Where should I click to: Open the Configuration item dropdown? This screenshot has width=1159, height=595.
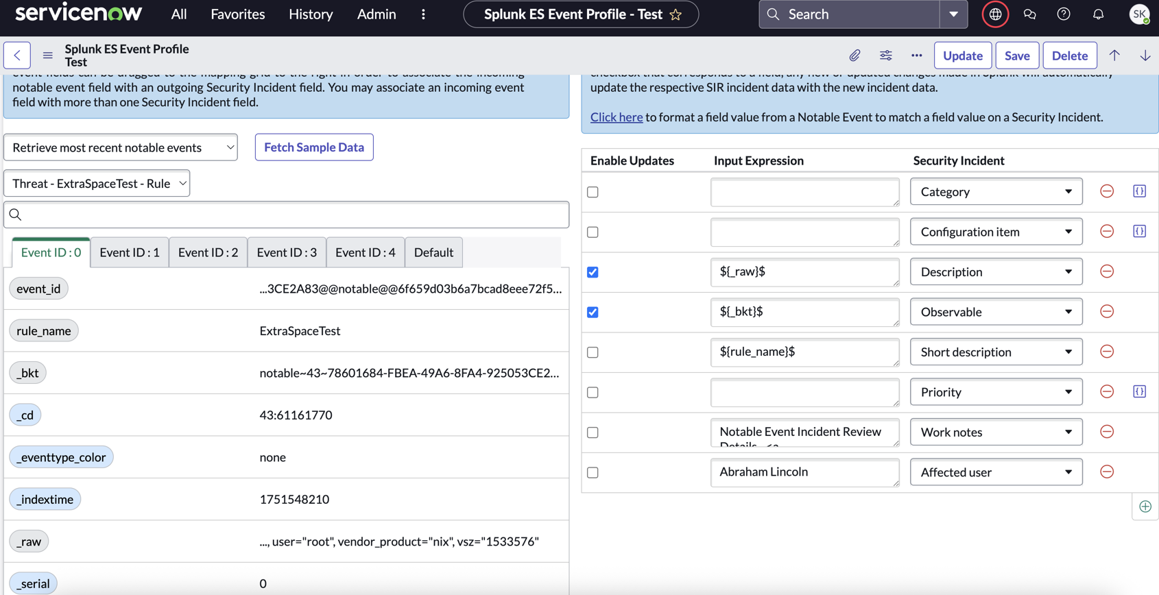[x=996, y=232]
